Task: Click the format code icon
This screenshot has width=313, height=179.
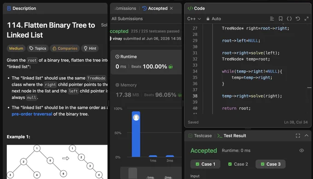Action: 272,19
